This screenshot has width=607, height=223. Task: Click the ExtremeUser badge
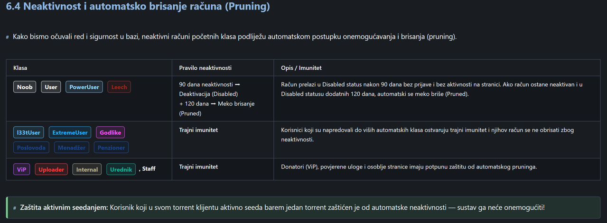pyautogui.click(x=70, y=133)
